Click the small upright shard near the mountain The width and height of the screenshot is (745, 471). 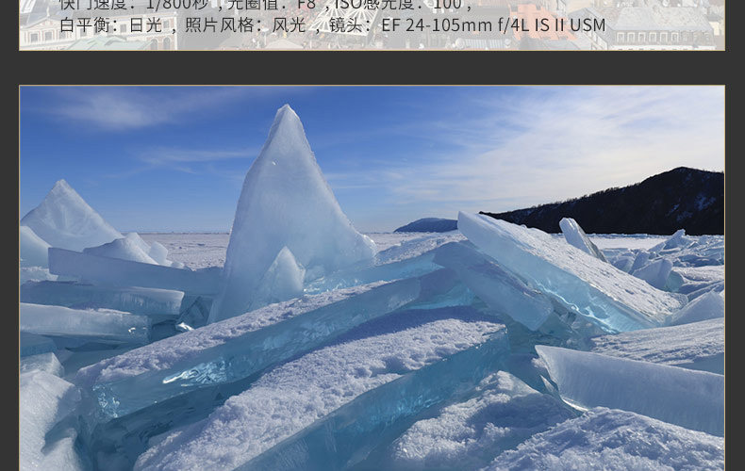tap(581, 237)
